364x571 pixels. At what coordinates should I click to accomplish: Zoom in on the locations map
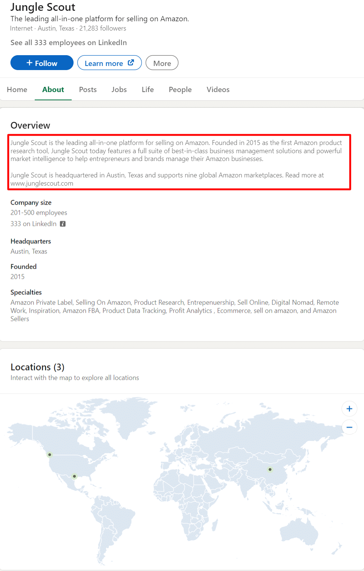349,408
